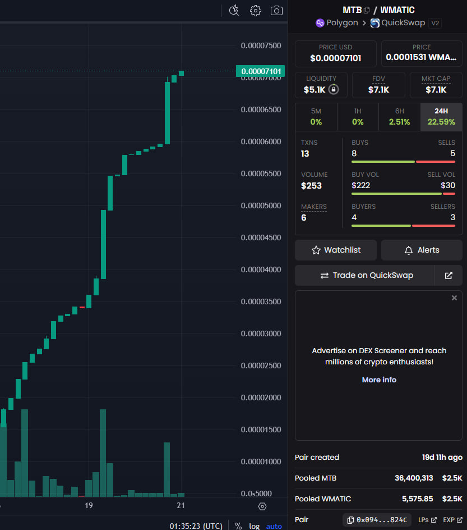Click the price in WMATIC box
The image size is (467, 530).
pos(422,54)
